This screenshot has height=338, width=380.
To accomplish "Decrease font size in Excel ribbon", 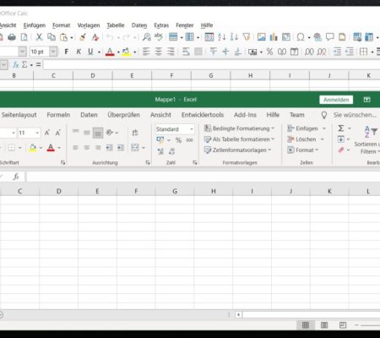I will 57,133.
